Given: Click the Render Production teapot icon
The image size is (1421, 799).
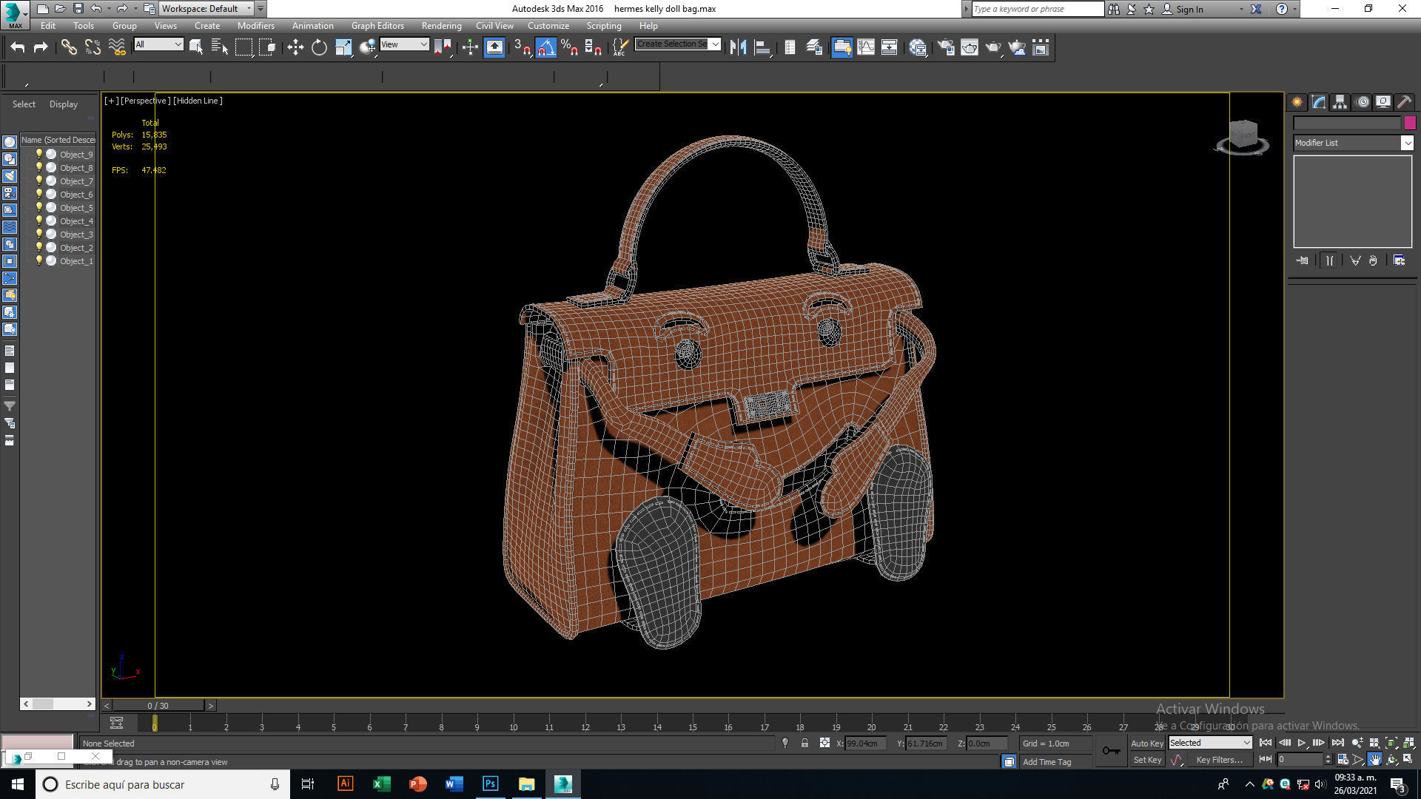Looking at the screenshot, I should click(993, 47).
